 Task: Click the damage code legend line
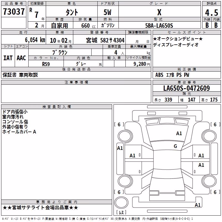[97, 219]
